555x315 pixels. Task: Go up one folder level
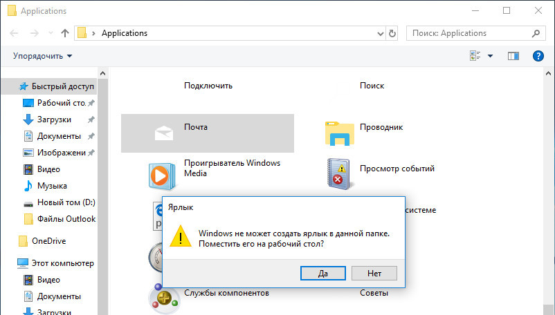tap(65, 33)
